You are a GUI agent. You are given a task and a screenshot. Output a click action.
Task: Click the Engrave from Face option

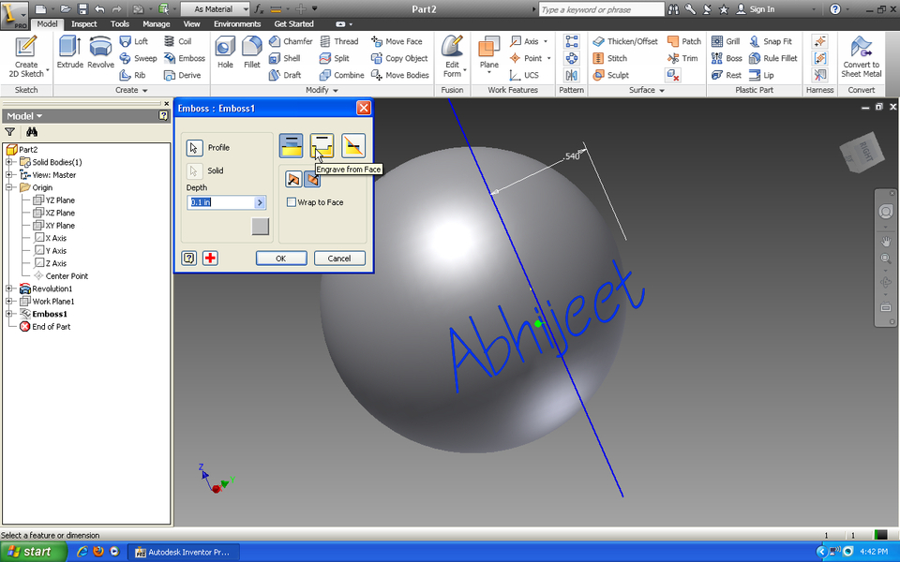pos(322,145)
